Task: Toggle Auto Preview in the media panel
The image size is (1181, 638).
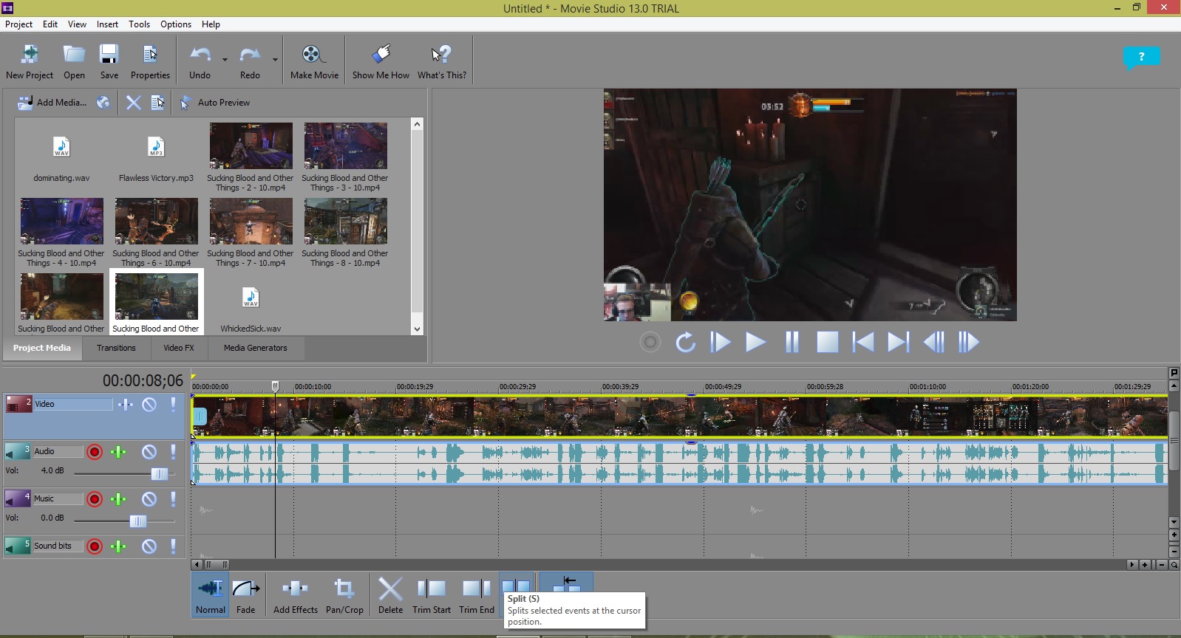Action: coord(215,103)
